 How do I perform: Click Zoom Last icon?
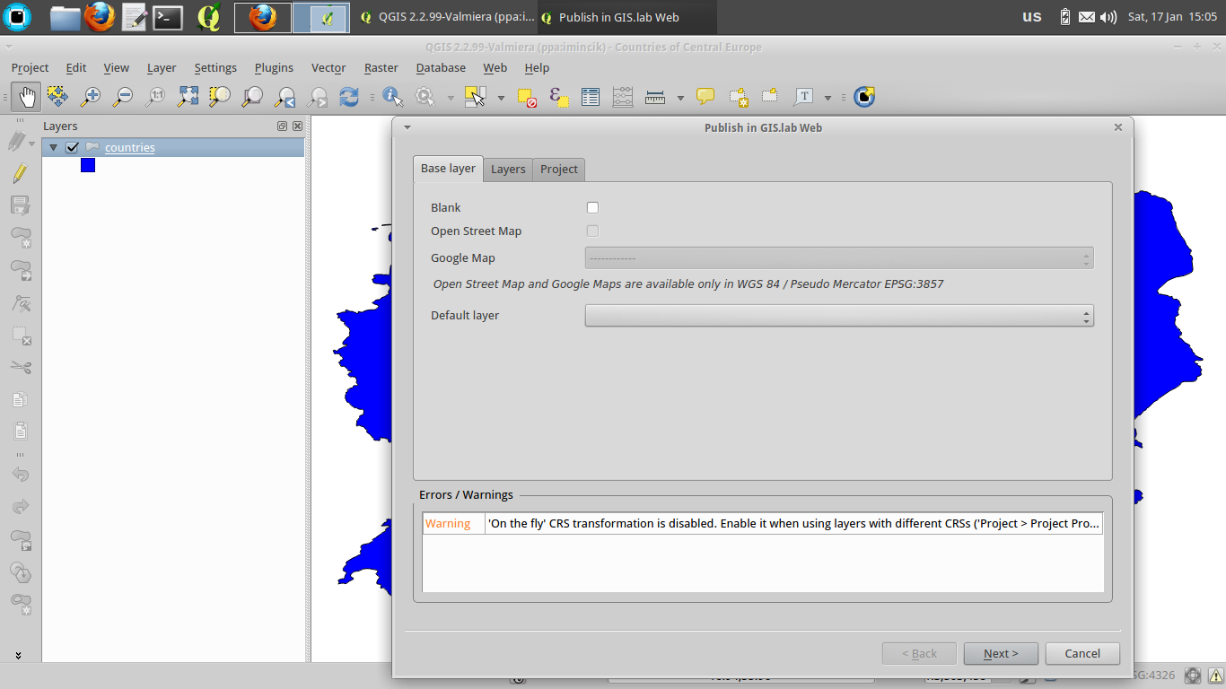285,96
